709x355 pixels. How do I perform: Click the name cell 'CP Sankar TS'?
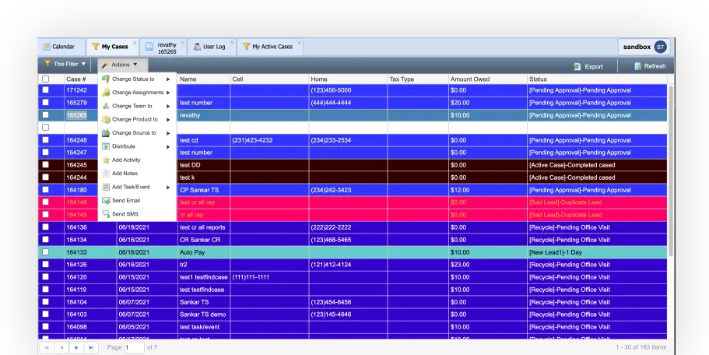tap(204, 190)
